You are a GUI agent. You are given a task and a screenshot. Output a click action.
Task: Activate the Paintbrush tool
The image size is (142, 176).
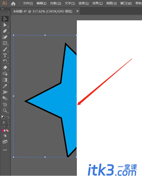(5, 49)
